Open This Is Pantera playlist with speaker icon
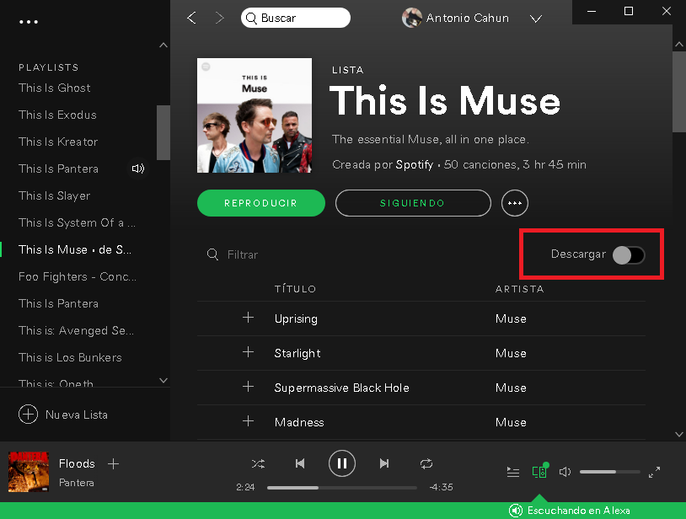 pyautogui.click(x=58, y=169)
